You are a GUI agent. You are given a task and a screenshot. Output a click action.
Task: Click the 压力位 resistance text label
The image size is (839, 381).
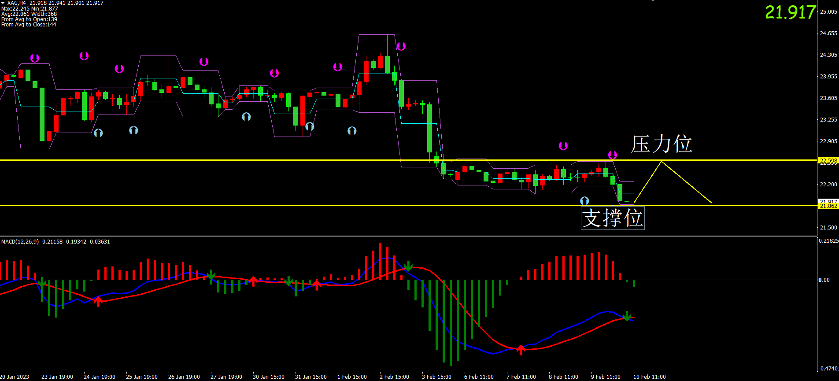(x=661, y=144)
